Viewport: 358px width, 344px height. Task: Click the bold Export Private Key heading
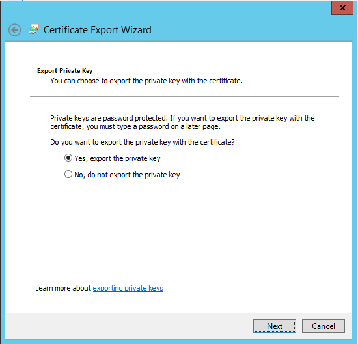64,71
